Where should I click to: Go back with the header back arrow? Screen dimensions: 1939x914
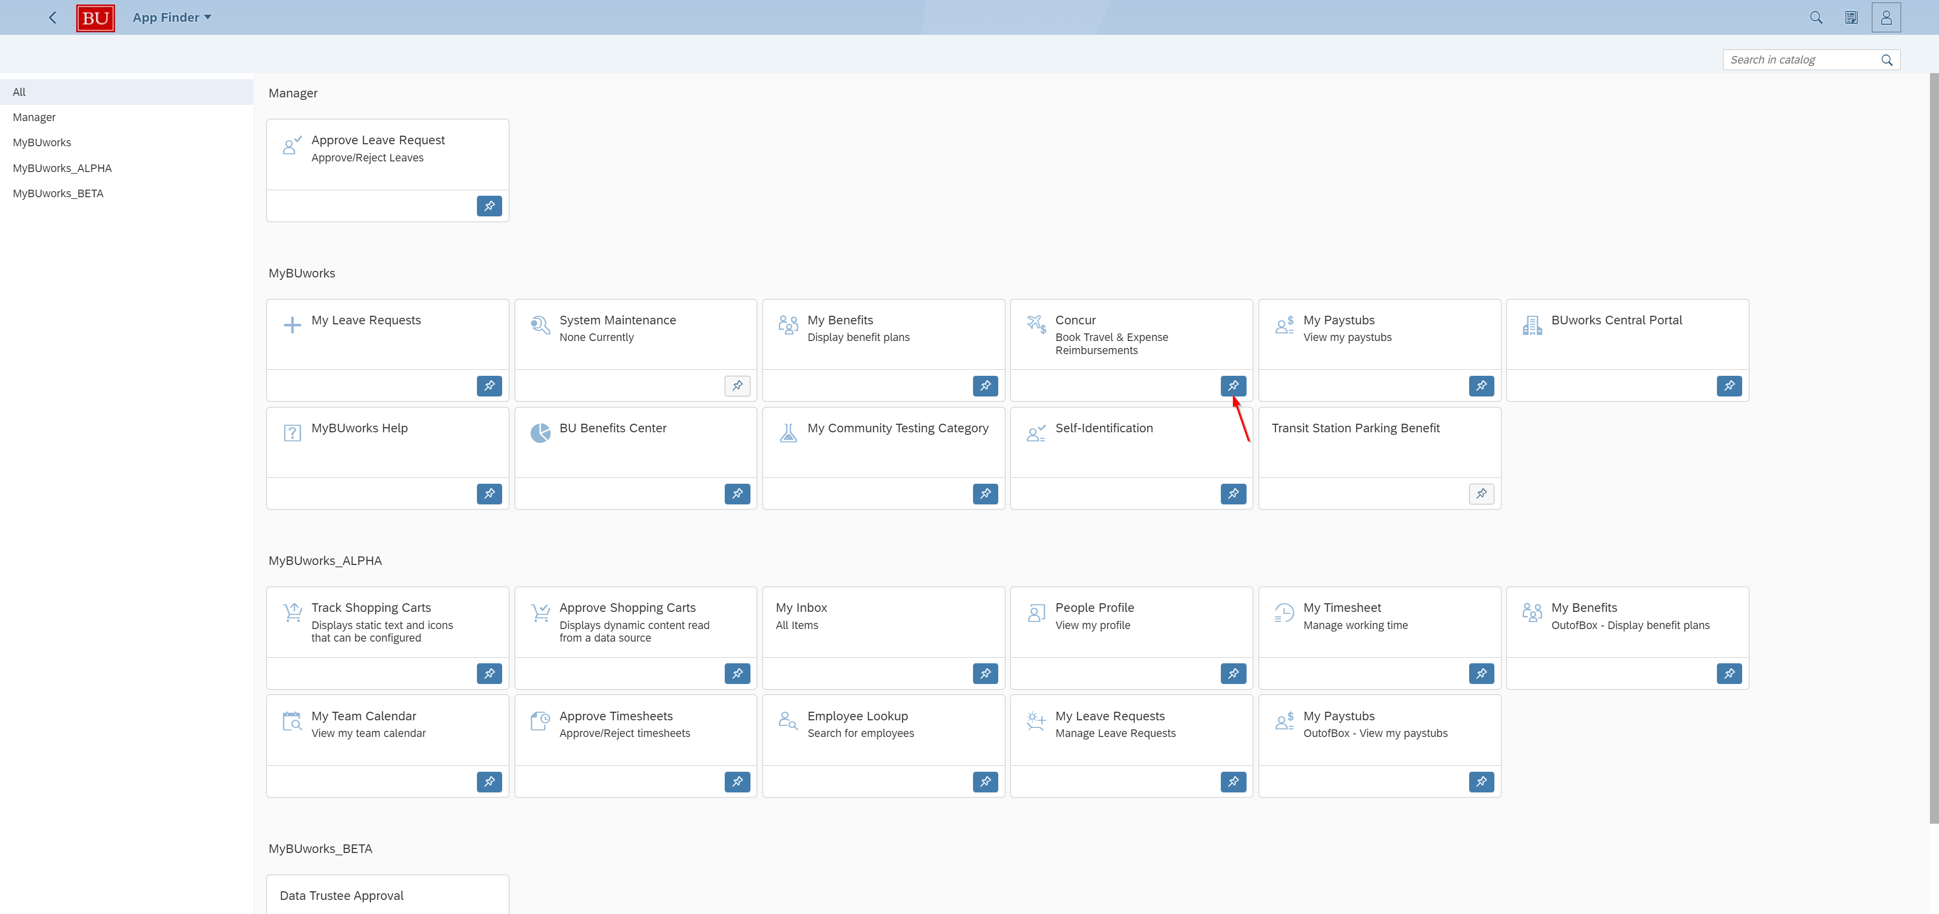click(x=52, y=17)
